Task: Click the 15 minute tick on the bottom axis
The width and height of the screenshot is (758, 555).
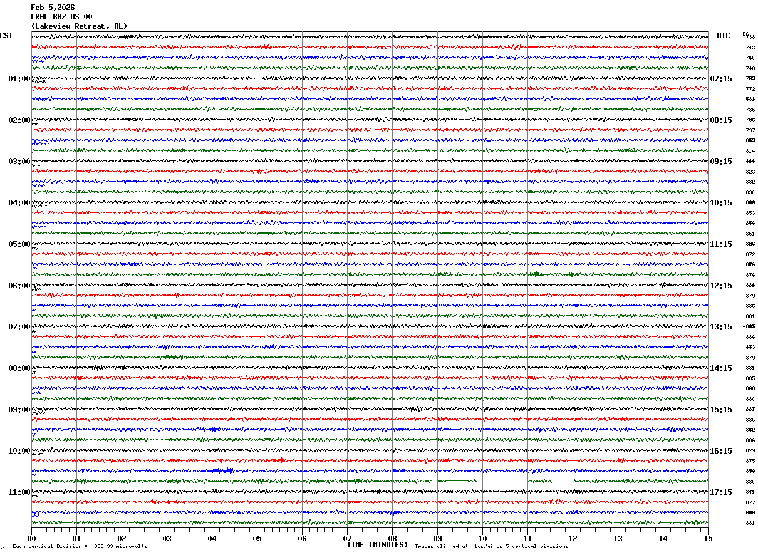Action: tap(708, 538)
